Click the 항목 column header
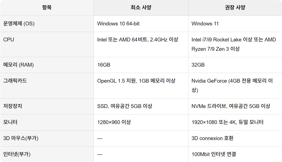This screenshot has height=162, width=282. click(47, 8)
